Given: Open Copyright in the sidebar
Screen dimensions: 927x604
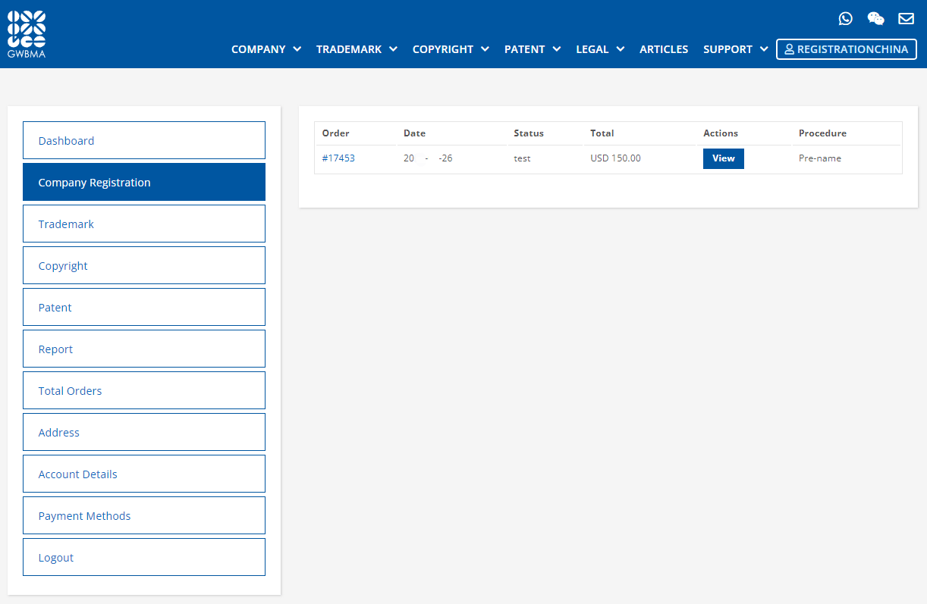Looking at the screenshot, I should tap(144, 265).
